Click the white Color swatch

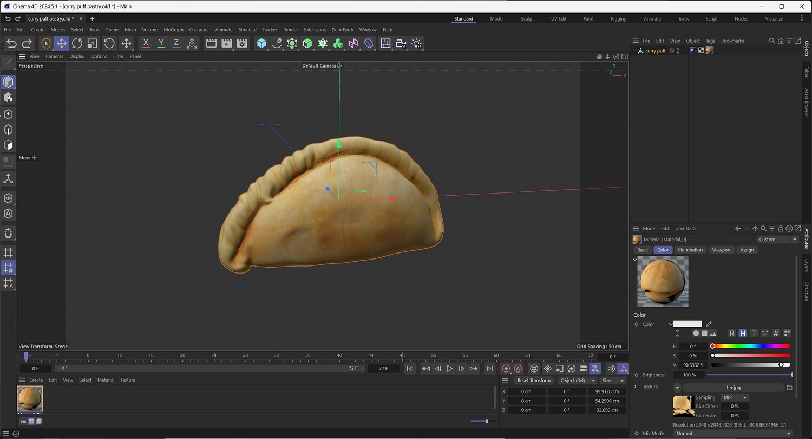687,324
